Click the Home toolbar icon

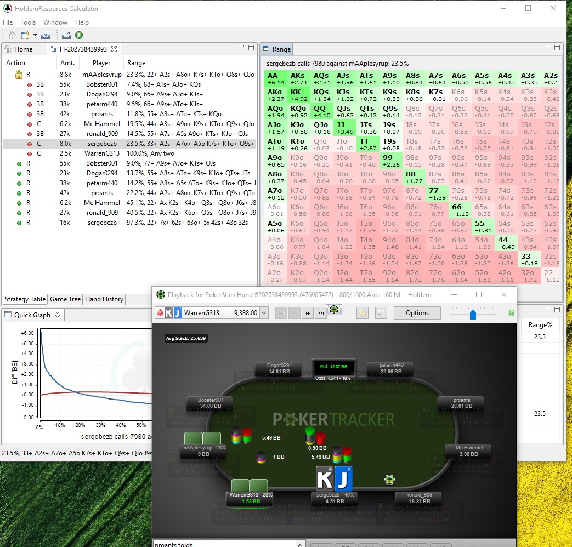click(x=12, y=36)
